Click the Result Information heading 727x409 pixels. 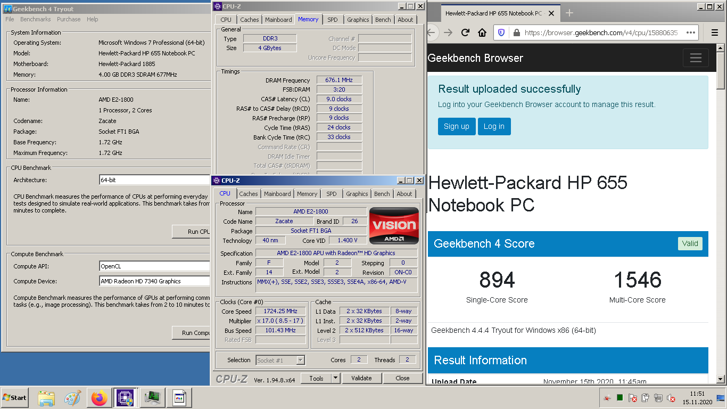point(480,360)
